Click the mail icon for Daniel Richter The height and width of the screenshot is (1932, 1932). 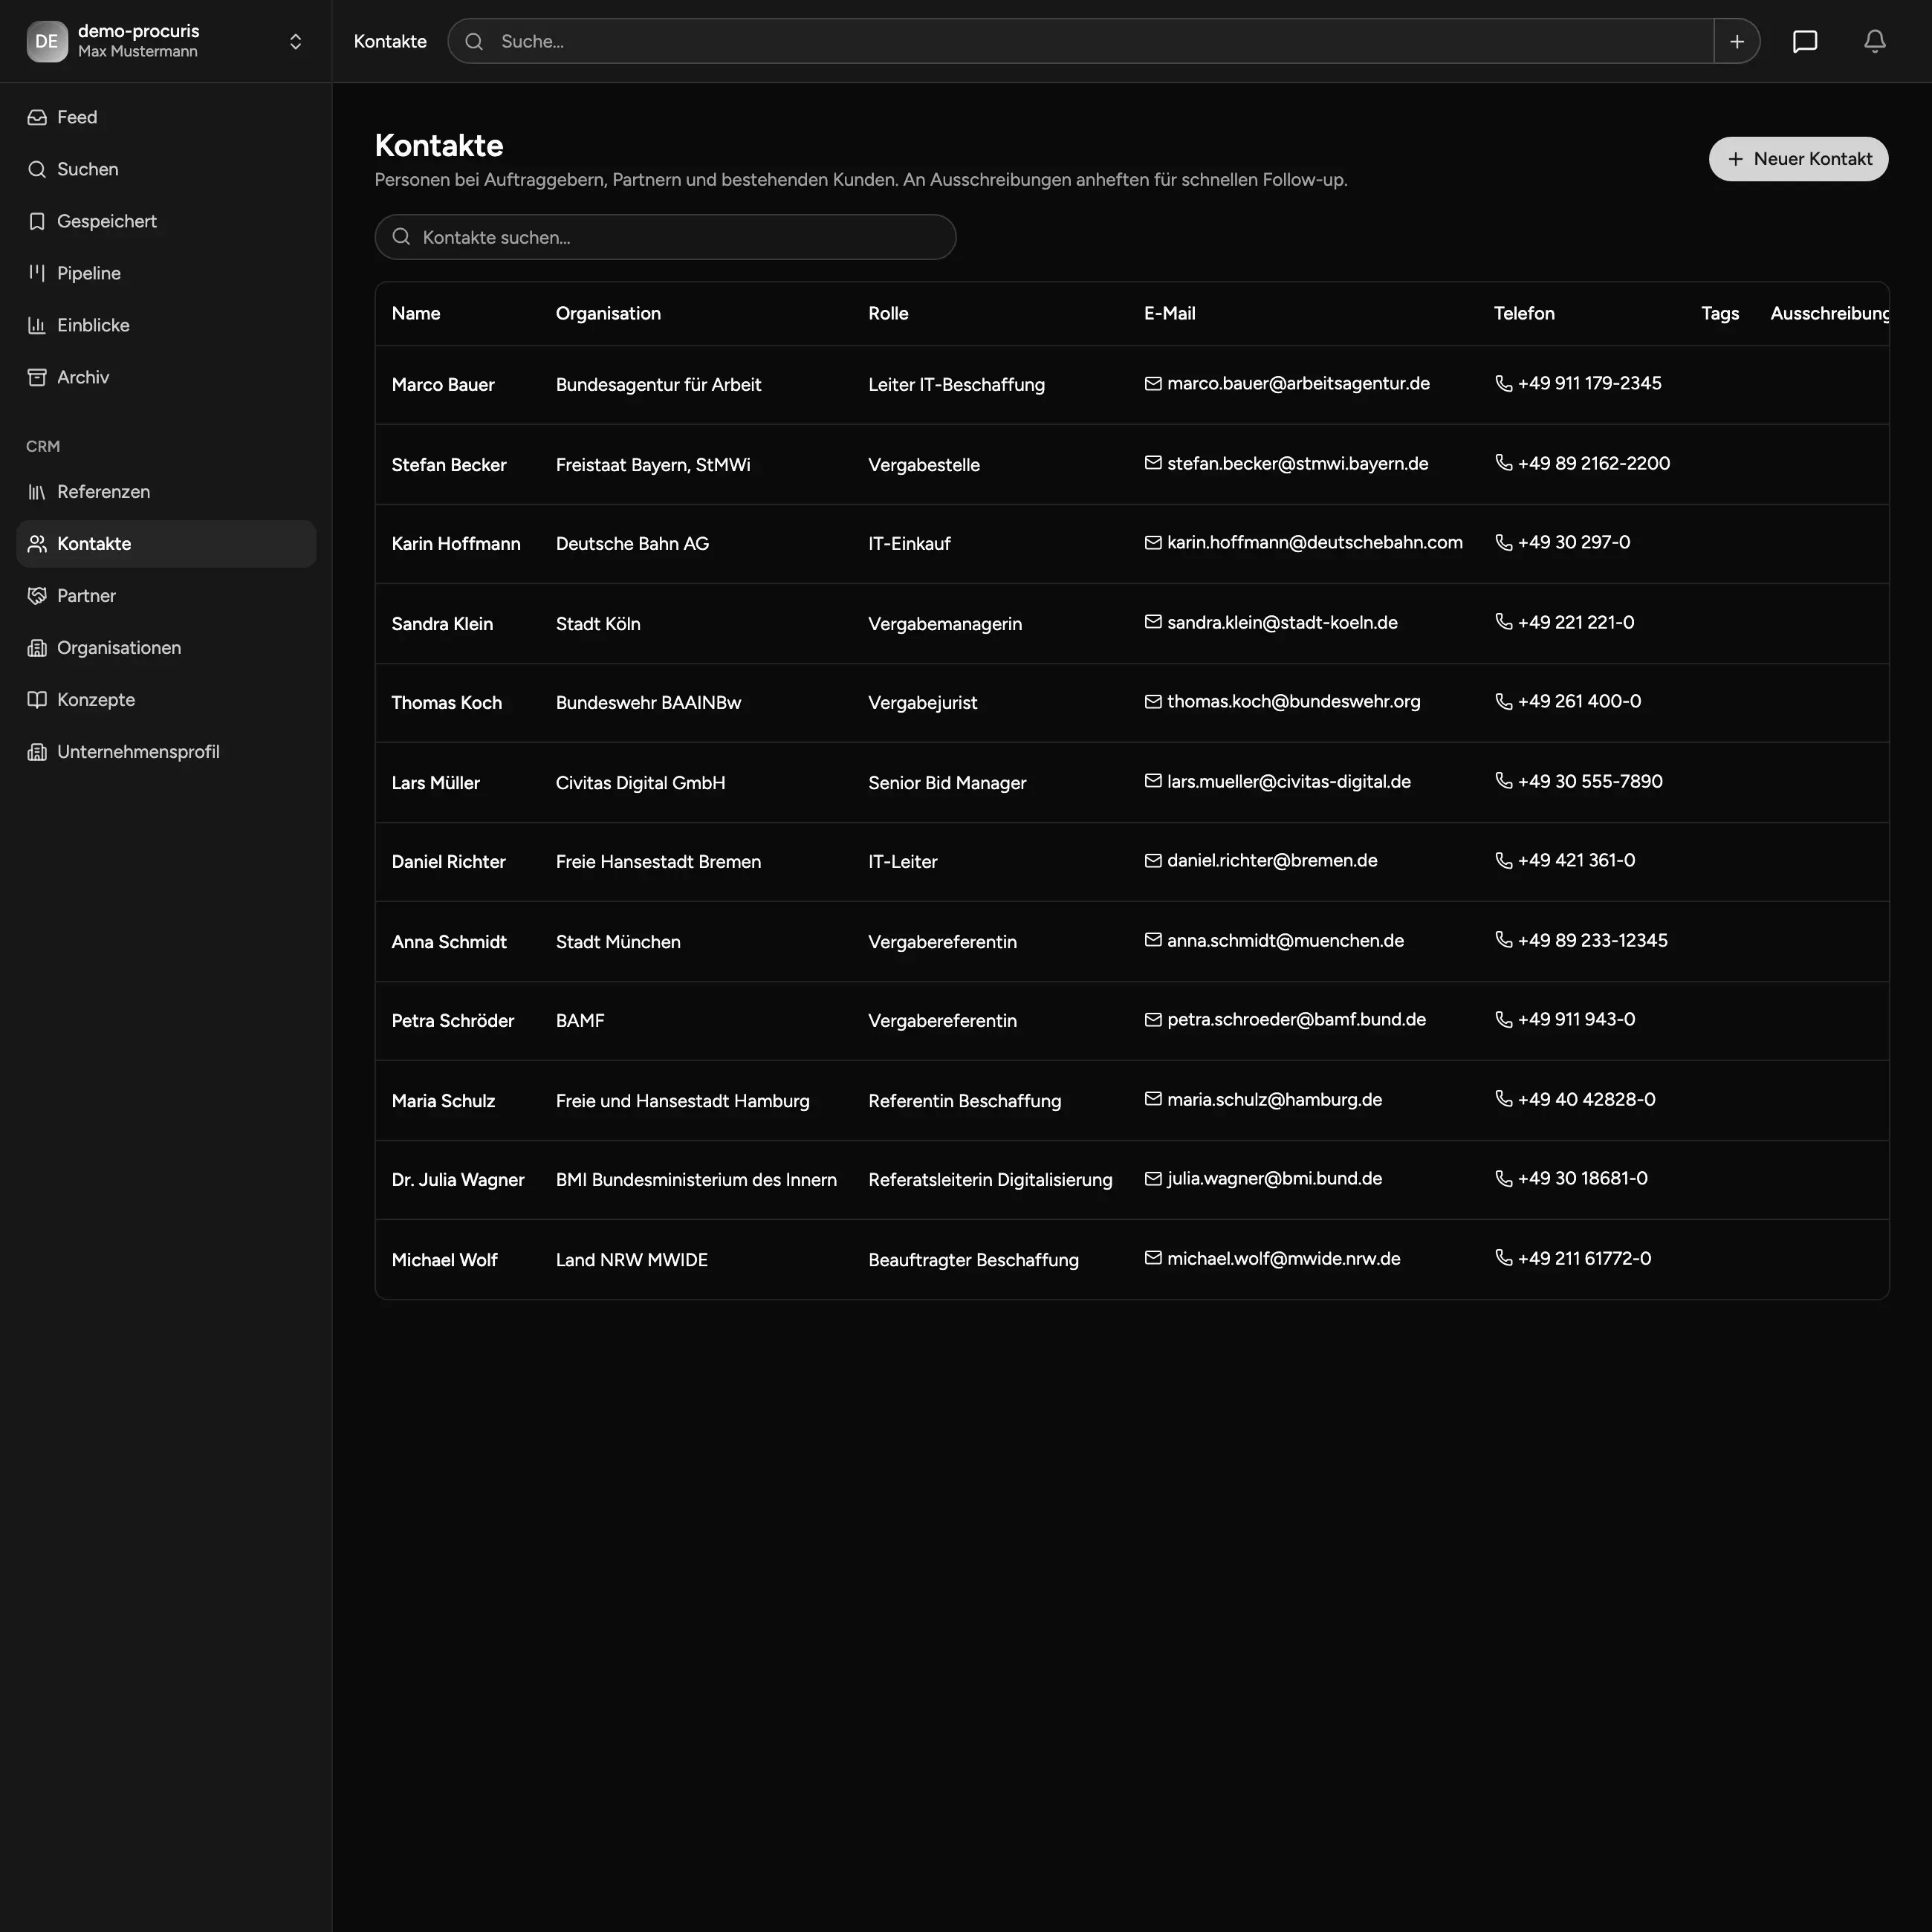pyautogui.click(x=1153, y=860)
